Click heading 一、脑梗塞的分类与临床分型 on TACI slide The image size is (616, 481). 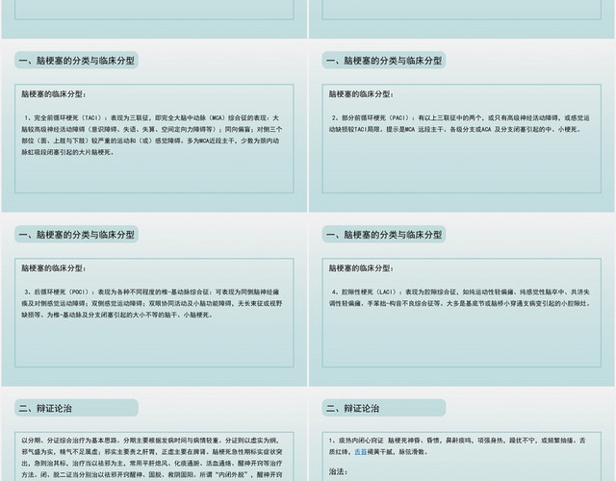77,61
